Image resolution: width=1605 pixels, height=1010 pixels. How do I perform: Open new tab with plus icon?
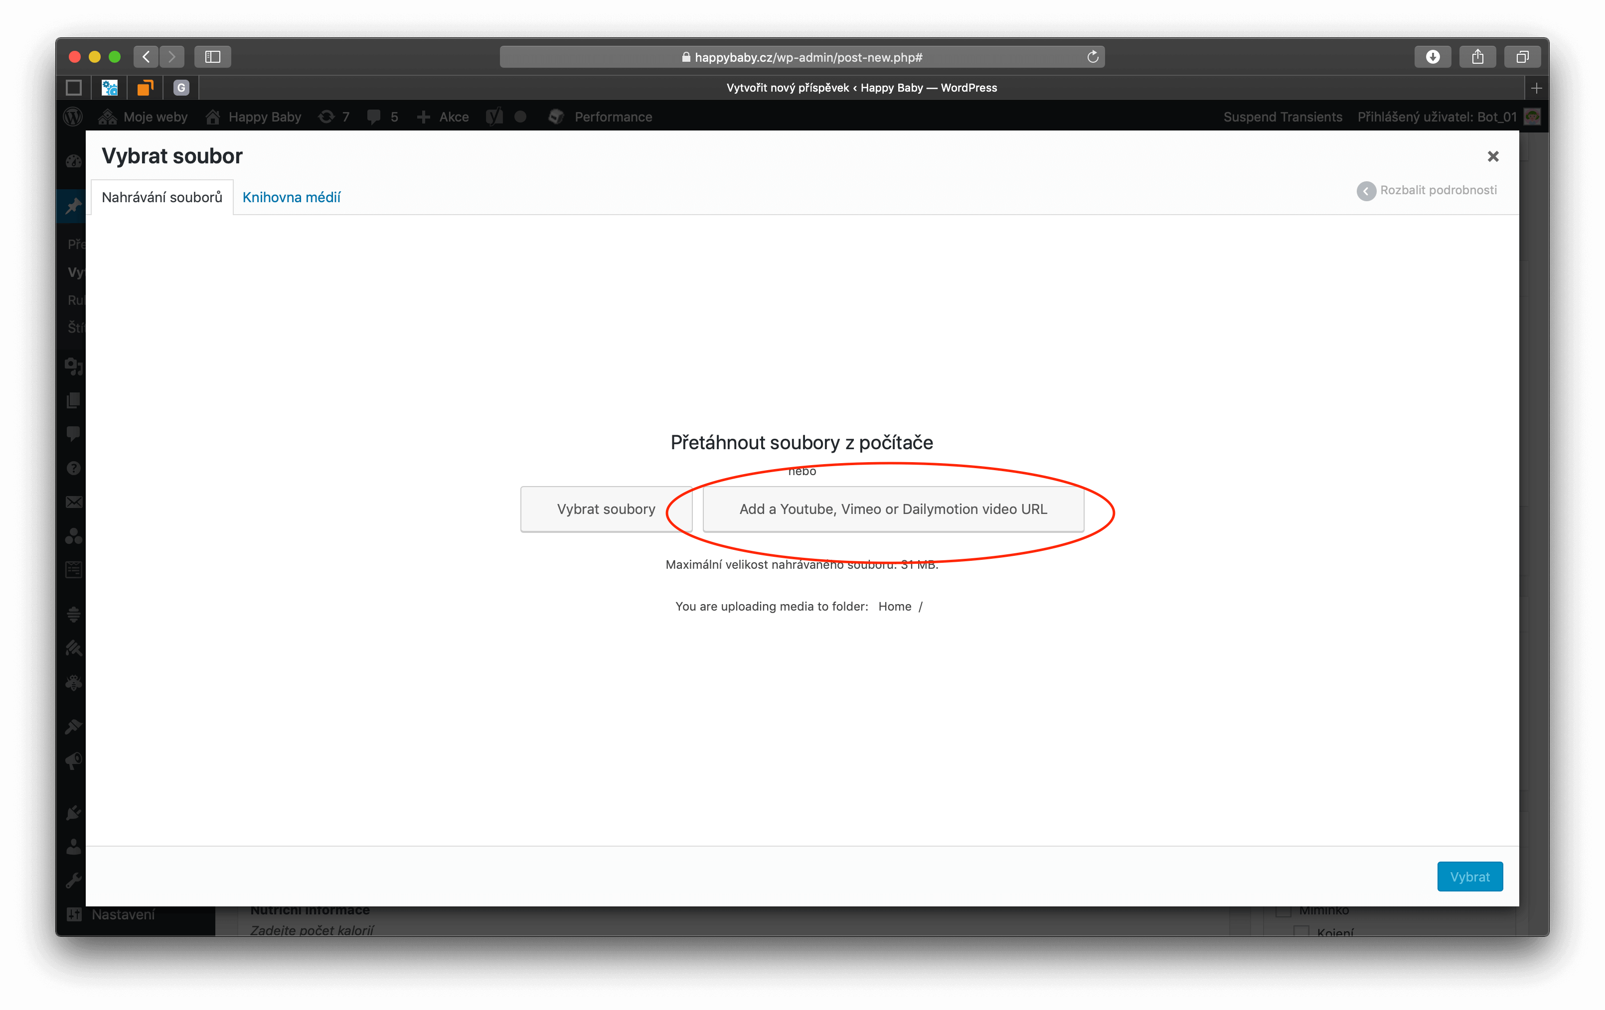(1536, 88)
